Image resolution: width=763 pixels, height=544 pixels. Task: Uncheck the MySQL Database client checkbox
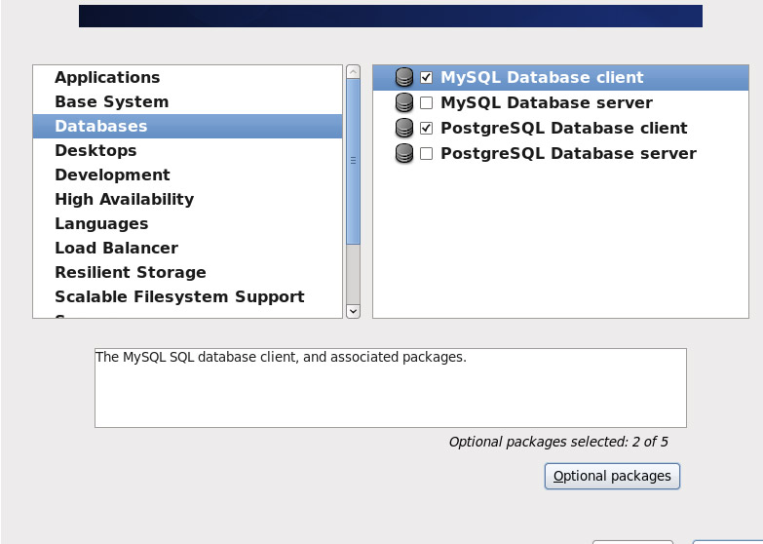(x=426, y=77)
